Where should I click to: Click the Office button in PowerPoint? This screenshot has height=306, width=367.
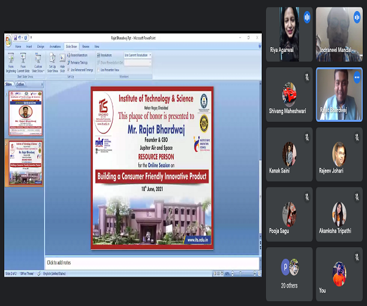point(8,41)
